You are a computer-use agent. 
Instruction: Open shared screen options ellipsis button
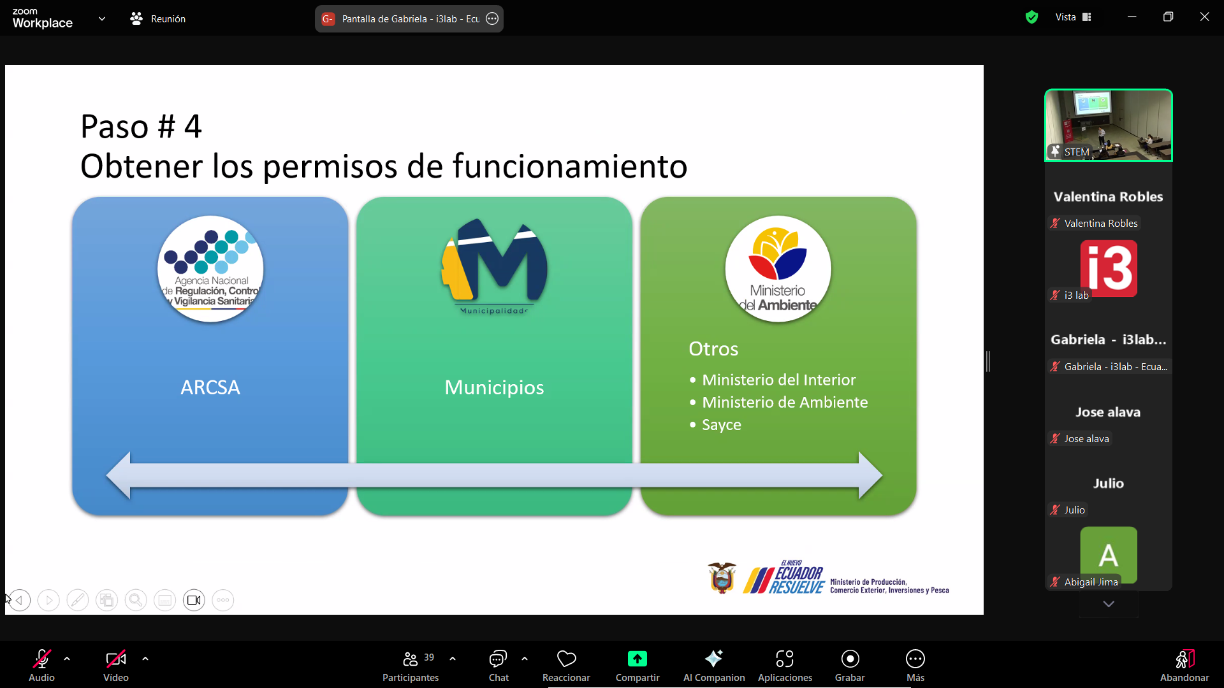[x=492, y=18]
